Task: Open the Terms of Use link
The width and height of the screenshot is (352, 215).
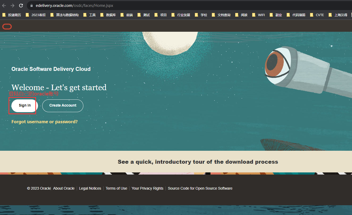Action: (116, 188)
